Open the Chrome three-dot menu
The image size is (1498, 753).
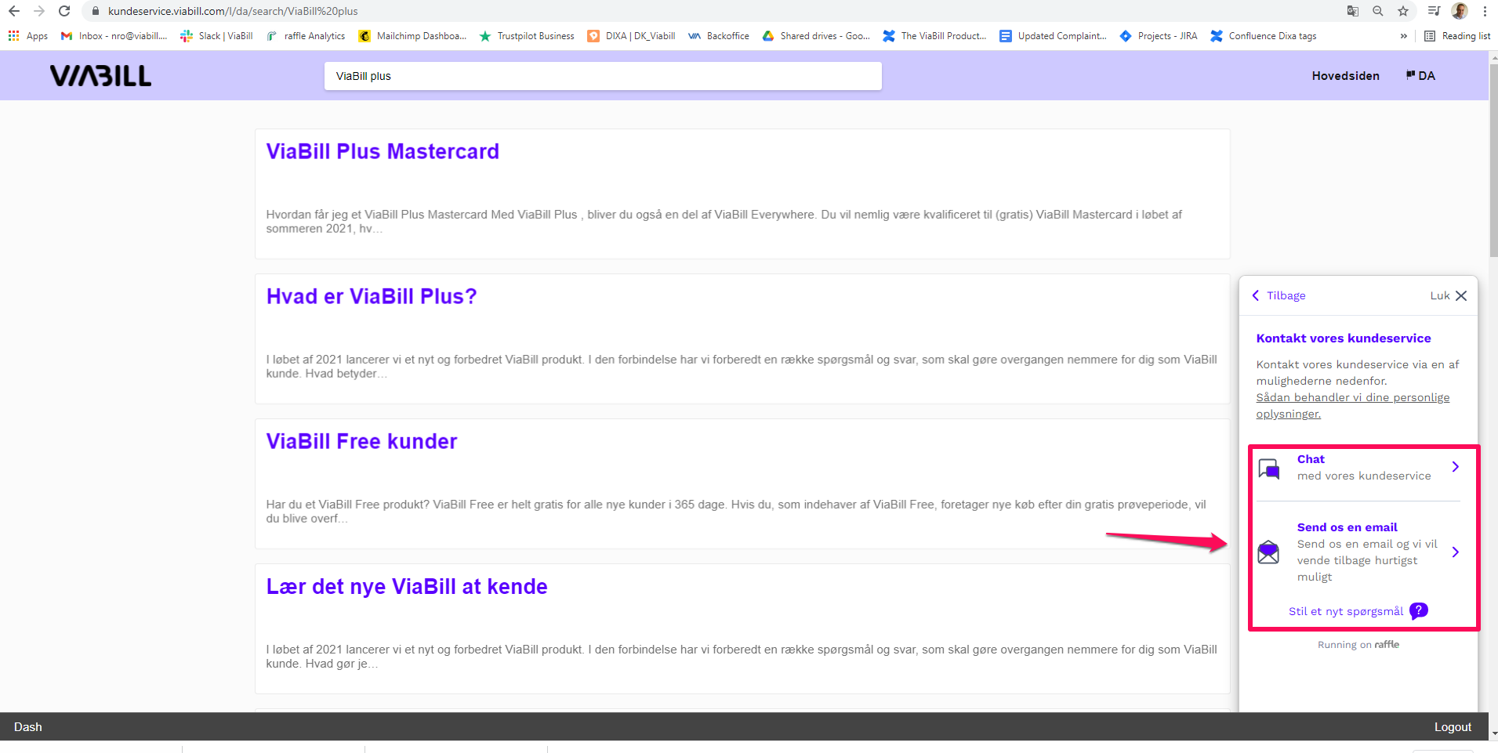click(x=1485, y=11)
